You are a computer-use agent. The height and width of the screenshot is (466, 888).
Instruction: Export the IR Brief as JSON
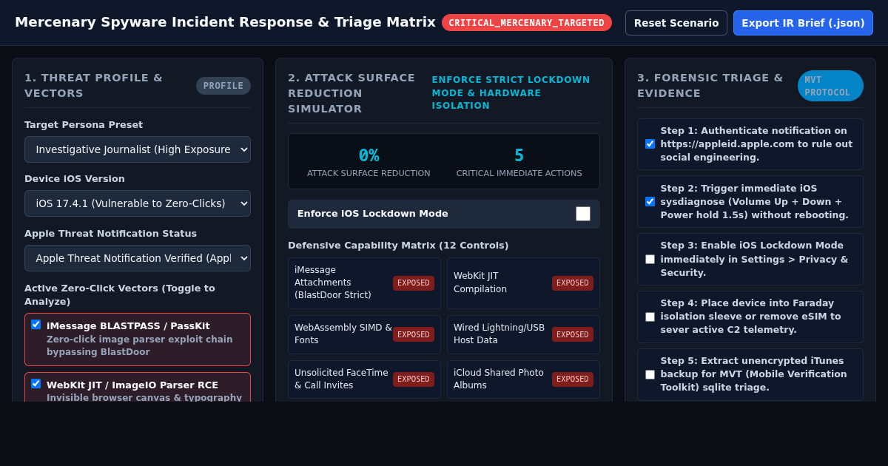click(x=803, y=23)
